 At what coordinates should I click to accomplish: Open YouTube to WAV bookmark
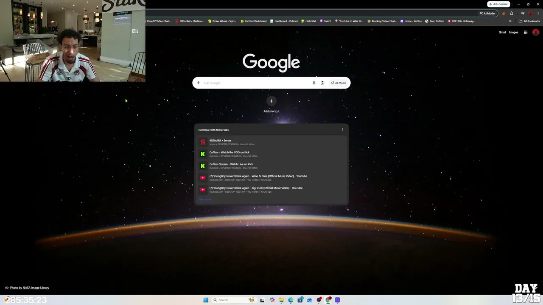[348, 21]
